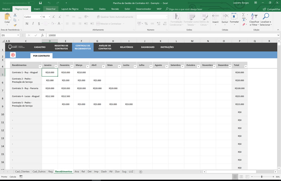Click the Compartilhar share button
Screen dimensions: 281x181
click(x=271, y=9)
